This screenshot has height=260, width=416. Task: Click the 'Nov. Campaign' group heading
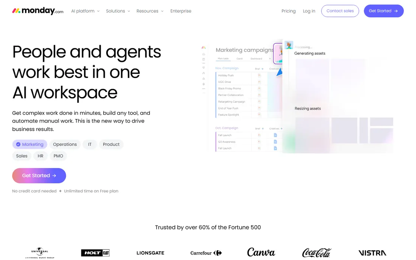coord(227,68)
